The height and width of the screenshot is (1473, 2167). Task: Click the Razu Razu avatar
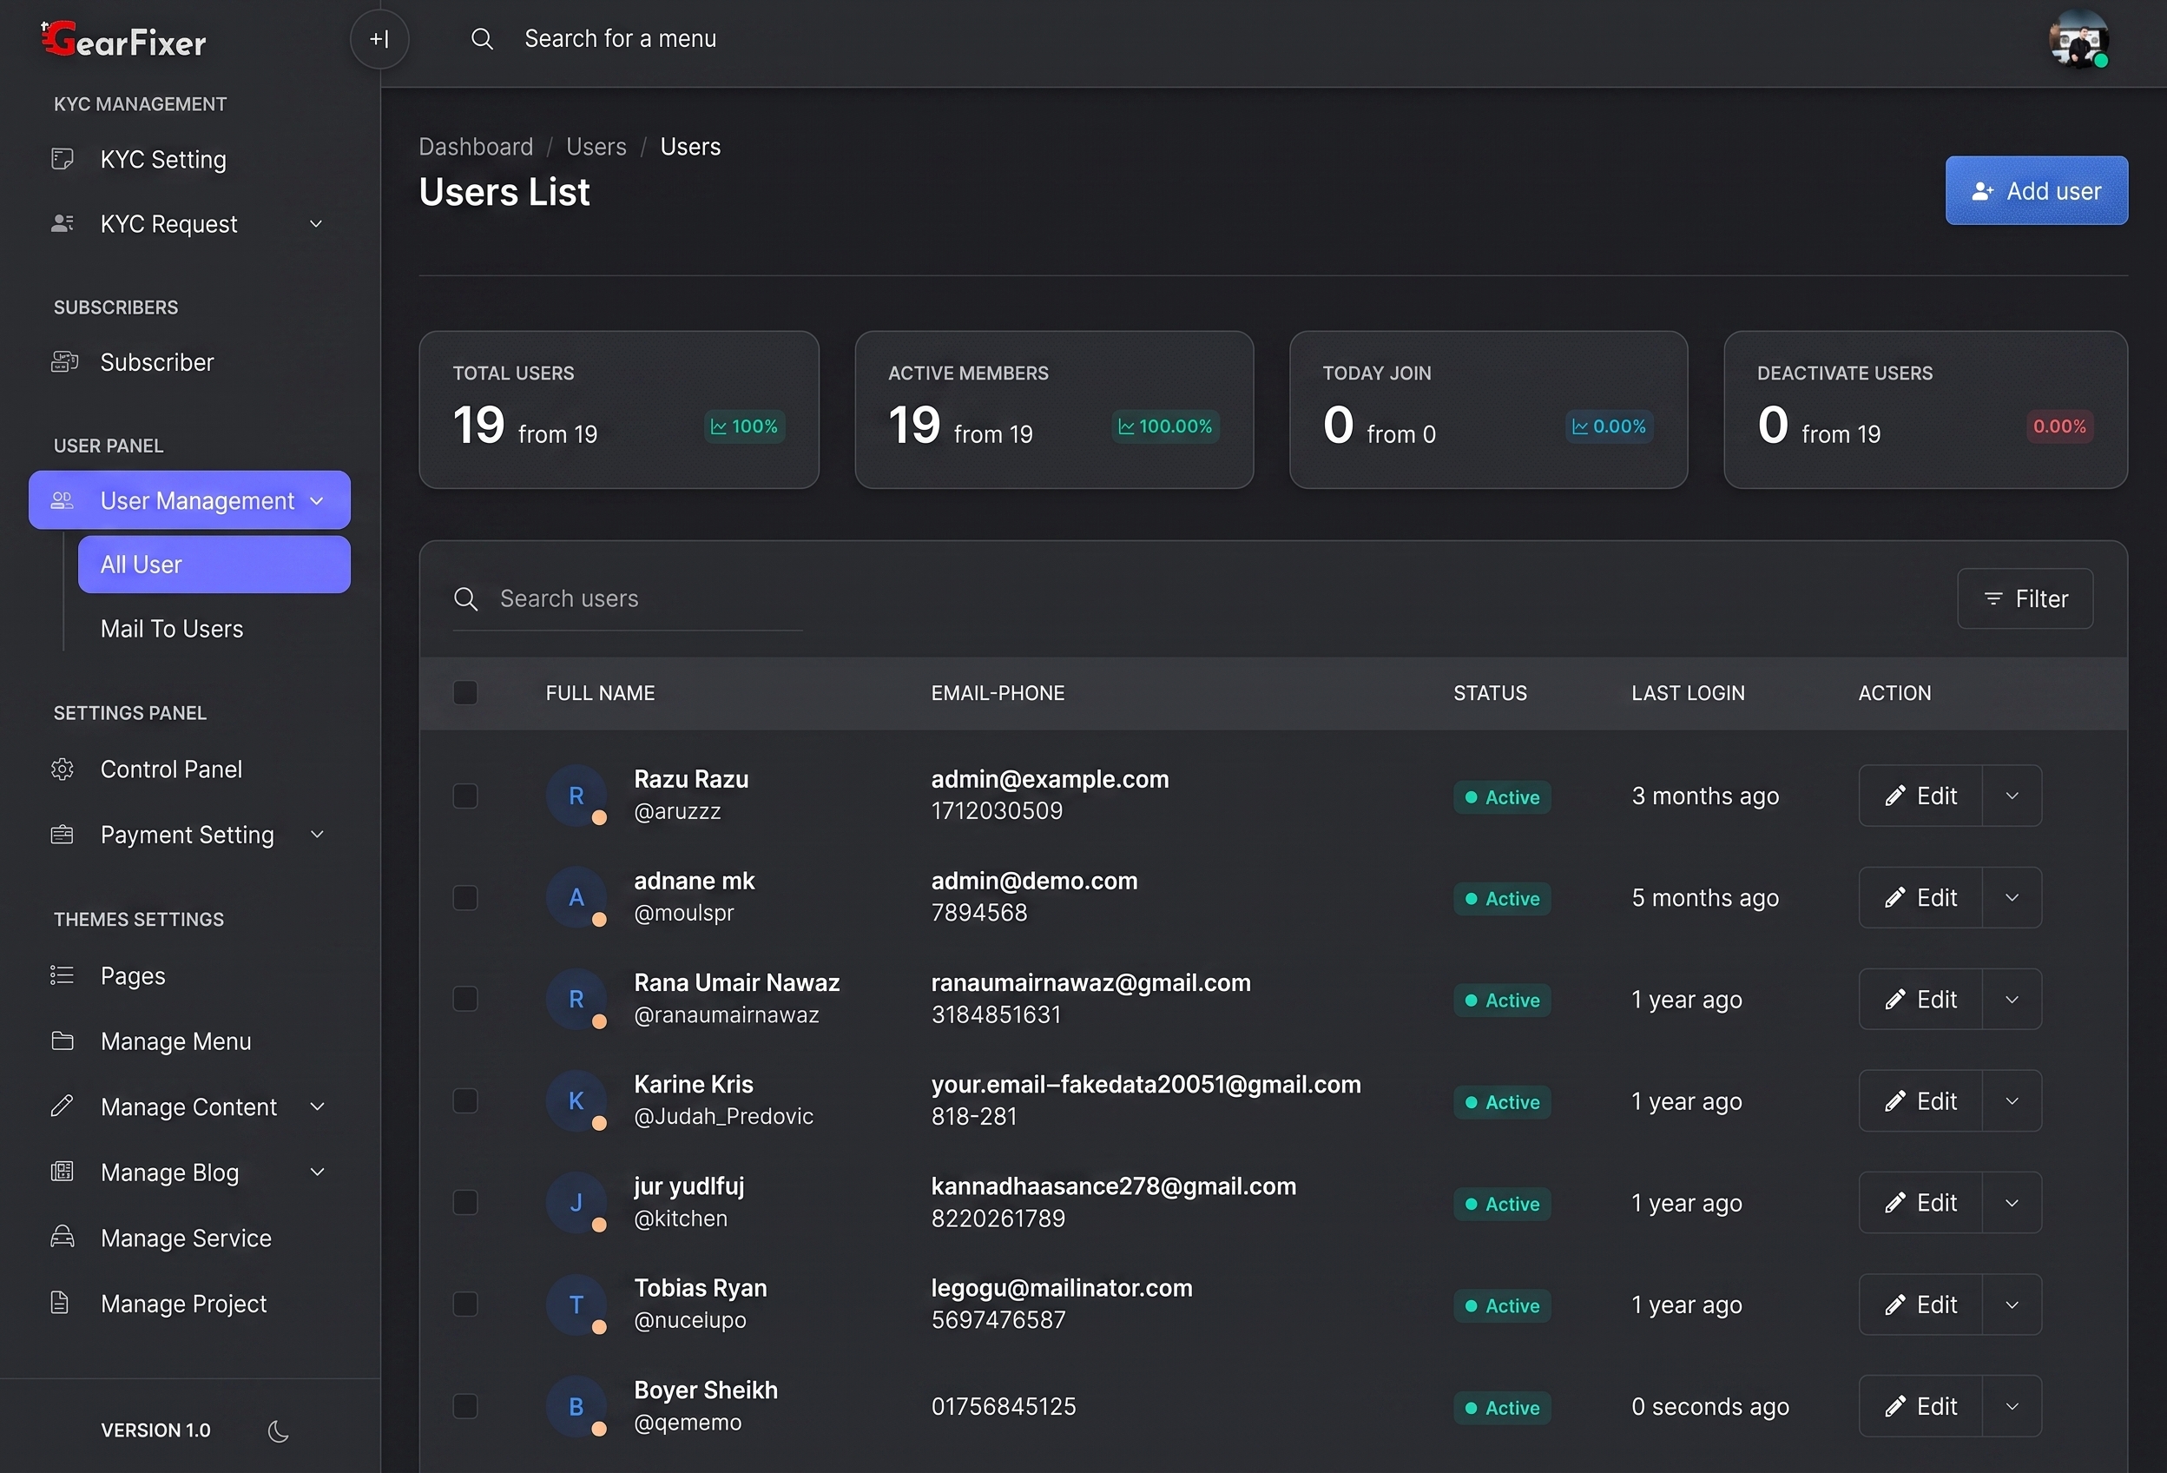click(576, 796)
